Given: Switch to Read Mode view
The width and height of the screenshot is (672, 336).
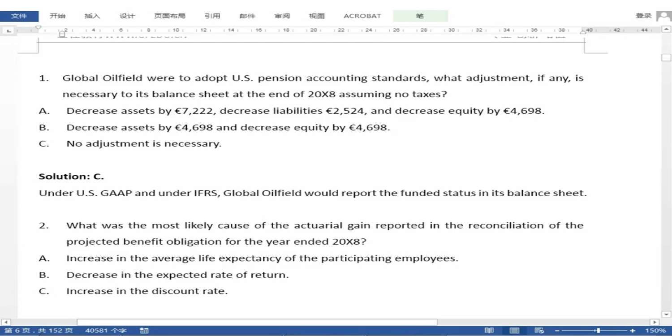Looking at the screenshot, I should pyautogui.click(x=489, y=331).
